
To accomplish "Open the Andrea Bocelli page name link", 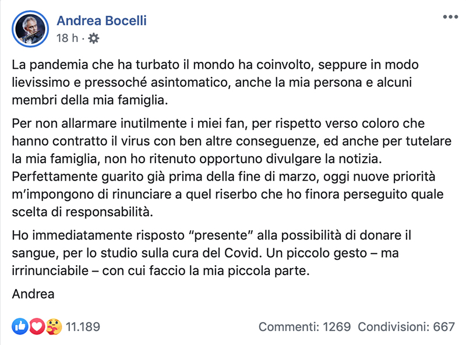I will [x=101, y=20].
